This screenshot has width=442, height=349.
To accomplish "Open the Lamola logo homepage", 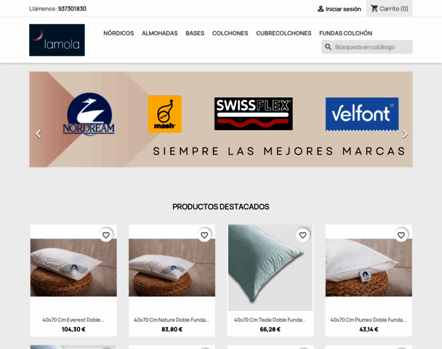I will click(57, 40).
